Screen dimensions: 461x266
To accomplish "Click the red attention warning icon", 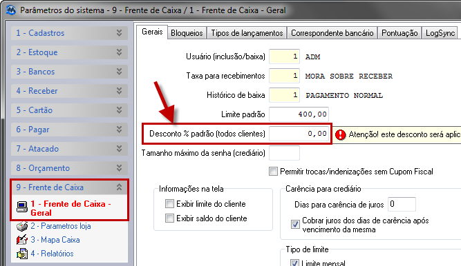I will (341, 134).
